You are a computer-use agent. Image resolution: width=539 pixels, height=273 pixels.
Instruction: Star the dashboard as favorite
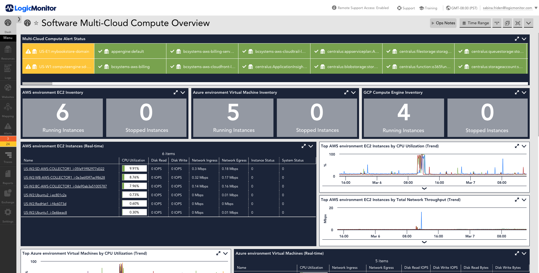click(36, 23)
